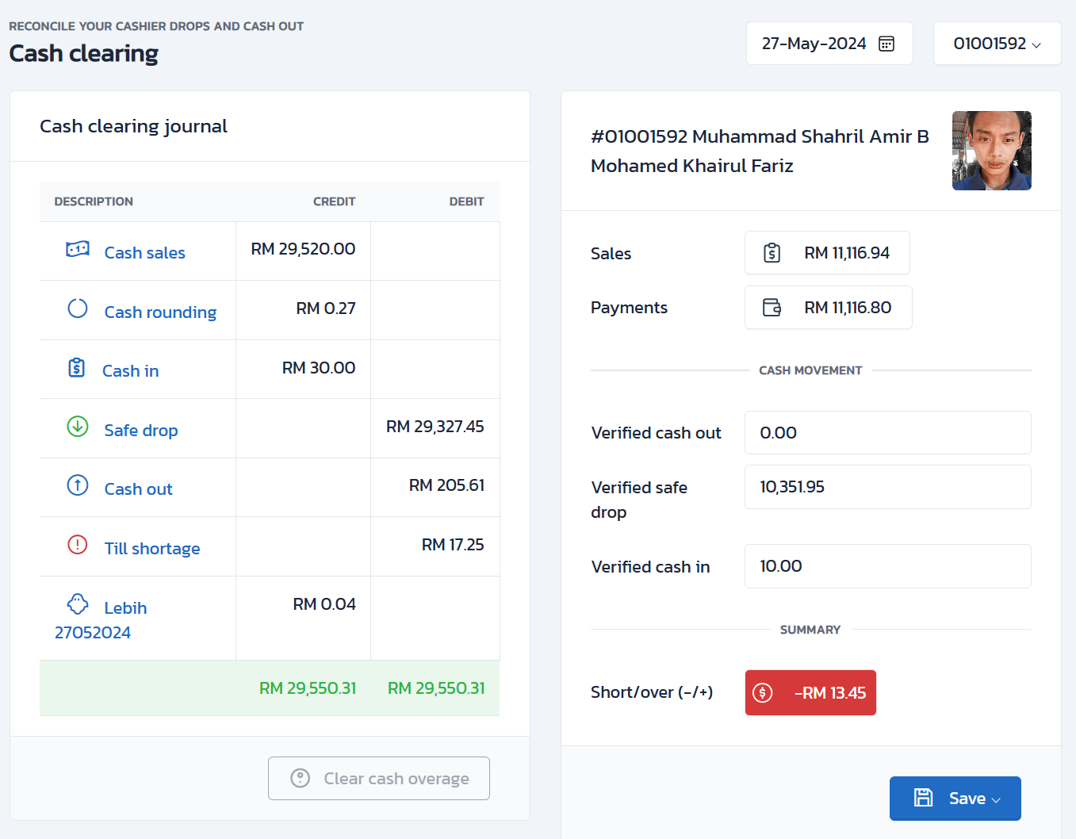Click the red Till shortage warning icon
Screen dimensions: 1076x839
pyautogui.click(x=78, y=545)
